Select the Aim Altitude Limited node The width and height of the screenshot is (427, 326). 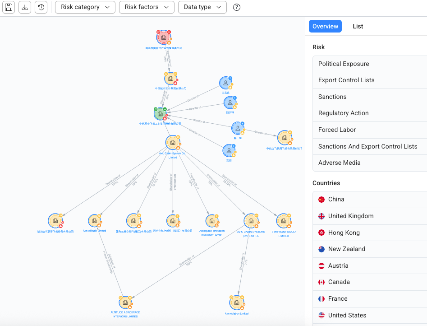point(95,221)
